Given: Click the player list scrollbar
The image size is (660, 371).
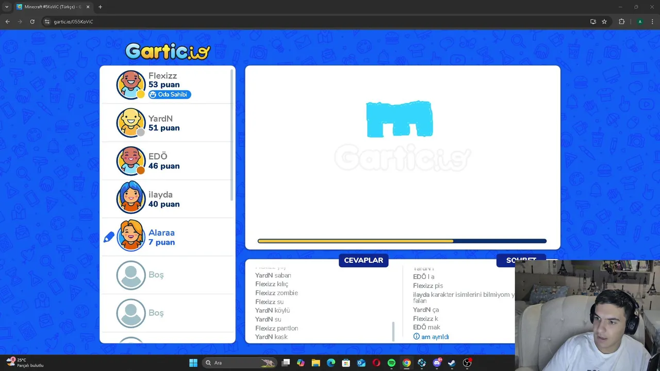Looking at the screenshot, I should (232, 135).
